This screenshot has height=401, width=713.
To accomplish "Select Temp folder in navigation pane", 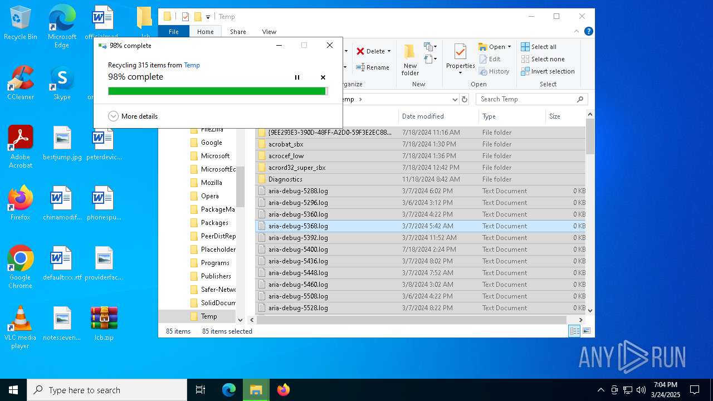I will (x=209, y=316).
